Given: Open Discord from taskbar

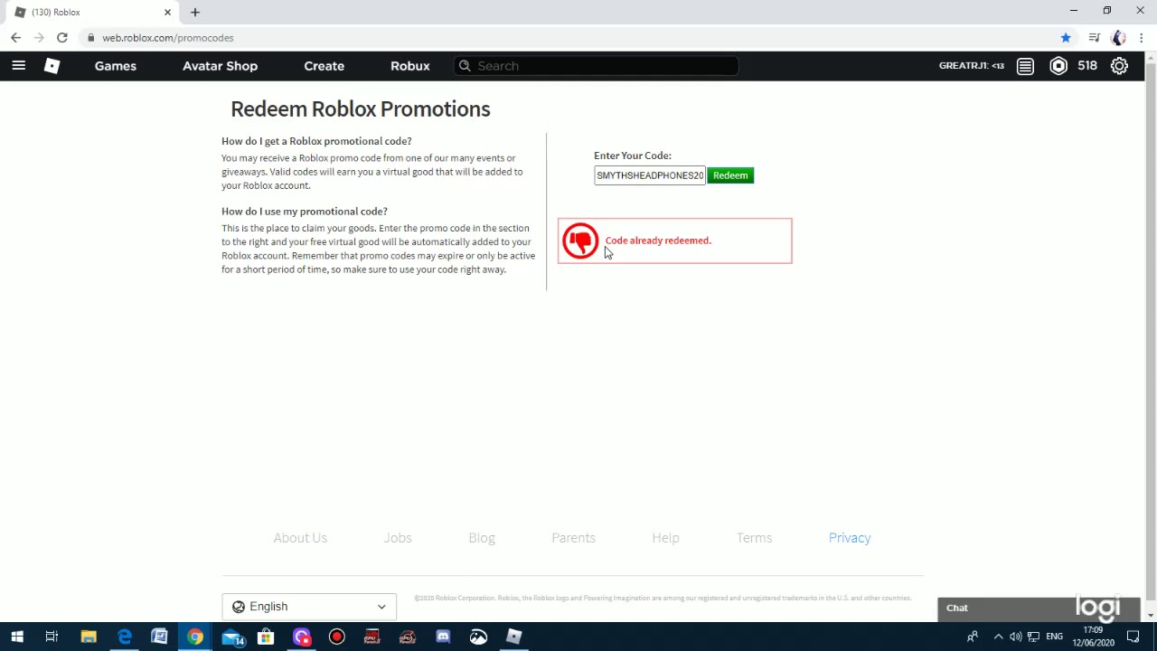Looking at the screenshot, I should point(443,637).
